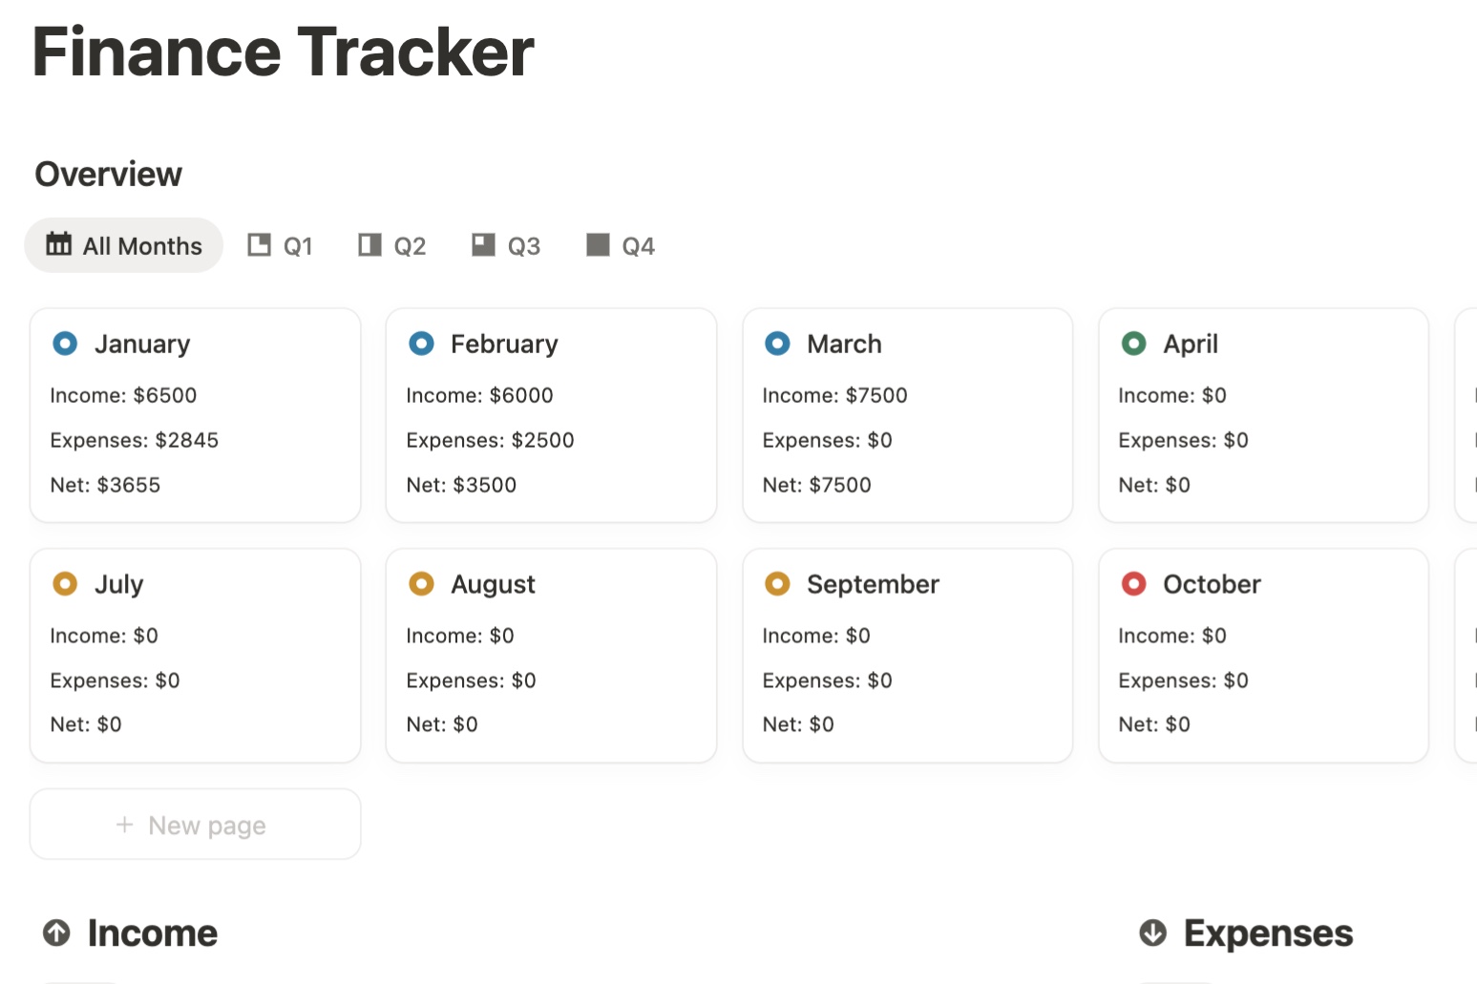
Task: Open the September card title
Action: pos(873,584)
